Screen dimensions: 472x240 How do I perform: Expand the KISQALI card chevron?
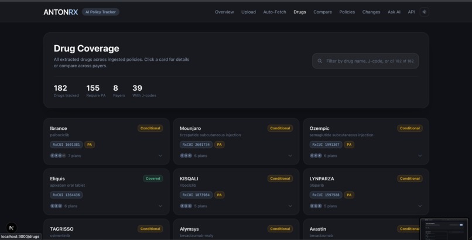point(290,206)
